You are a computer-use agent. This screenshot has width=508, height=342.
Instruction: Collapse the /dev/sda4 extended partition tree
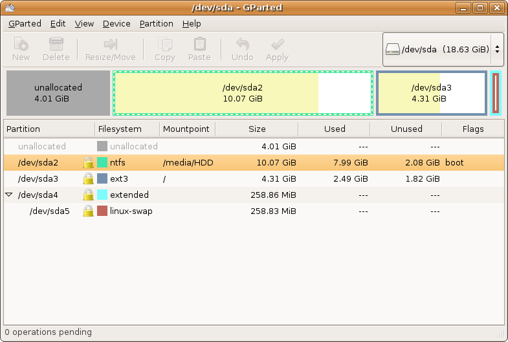[x=9, y=195]
